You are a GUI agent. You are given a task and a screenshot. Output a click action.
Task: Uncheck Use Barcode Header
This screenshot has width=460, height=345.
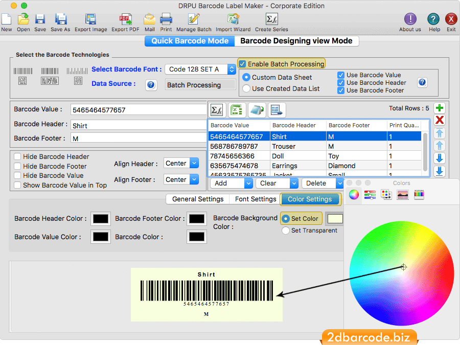coord(340,83)
